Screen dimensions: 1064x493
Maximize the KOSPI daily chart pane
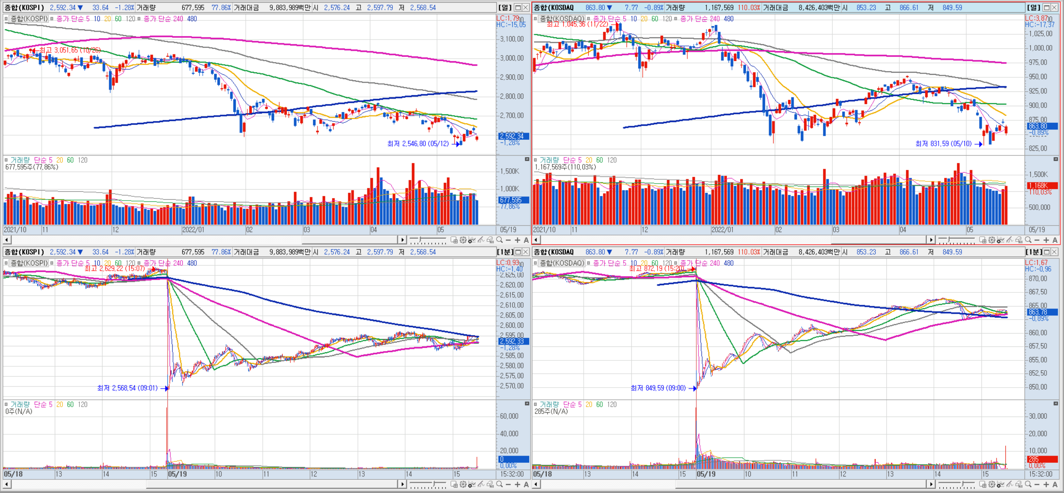click(x=518, y=8)
